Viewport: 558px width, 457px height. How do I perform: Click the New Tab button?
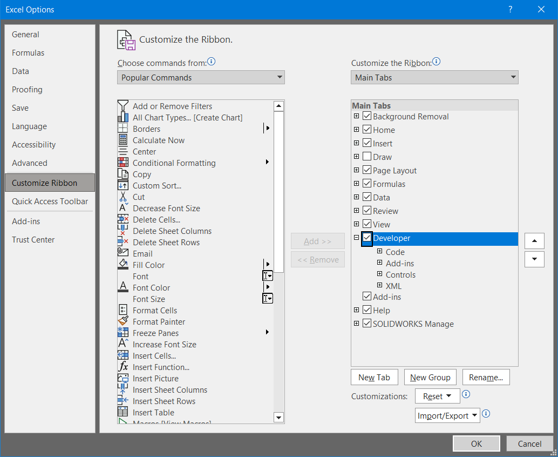click(x=375, y=377)
